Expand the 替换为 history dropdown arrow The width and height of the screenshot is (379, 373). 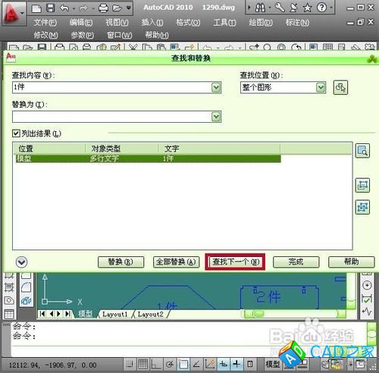point(216,117)
